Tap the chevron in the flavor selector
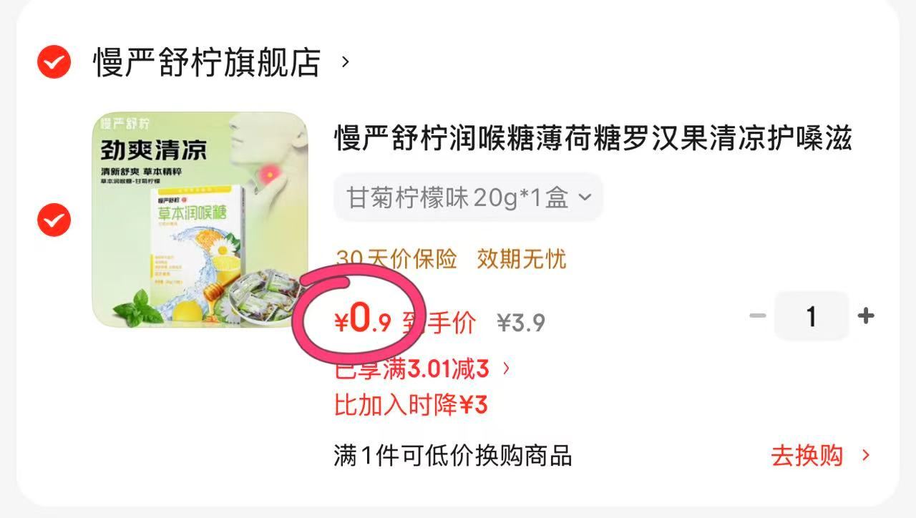 click(x=584, y=197)
